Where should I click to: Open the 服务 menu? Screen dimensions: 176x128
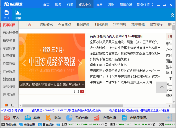point(58,4)
